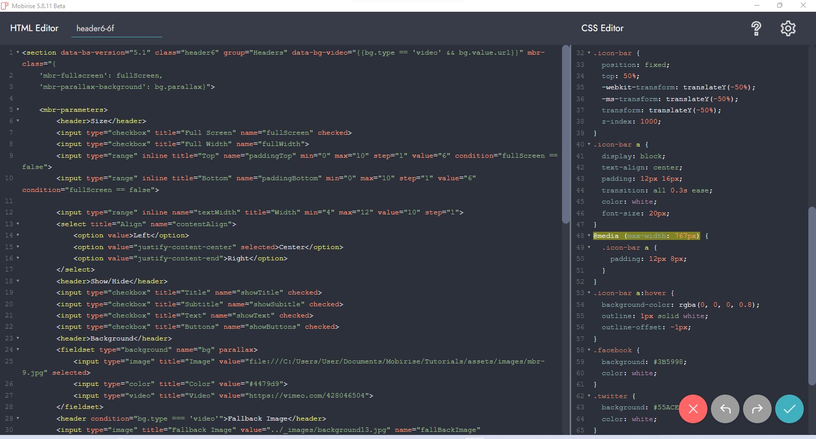The width and height of the screenshot is (816, 439).
Task: Click the redo arrow button
Action: [x=757, y=409]
